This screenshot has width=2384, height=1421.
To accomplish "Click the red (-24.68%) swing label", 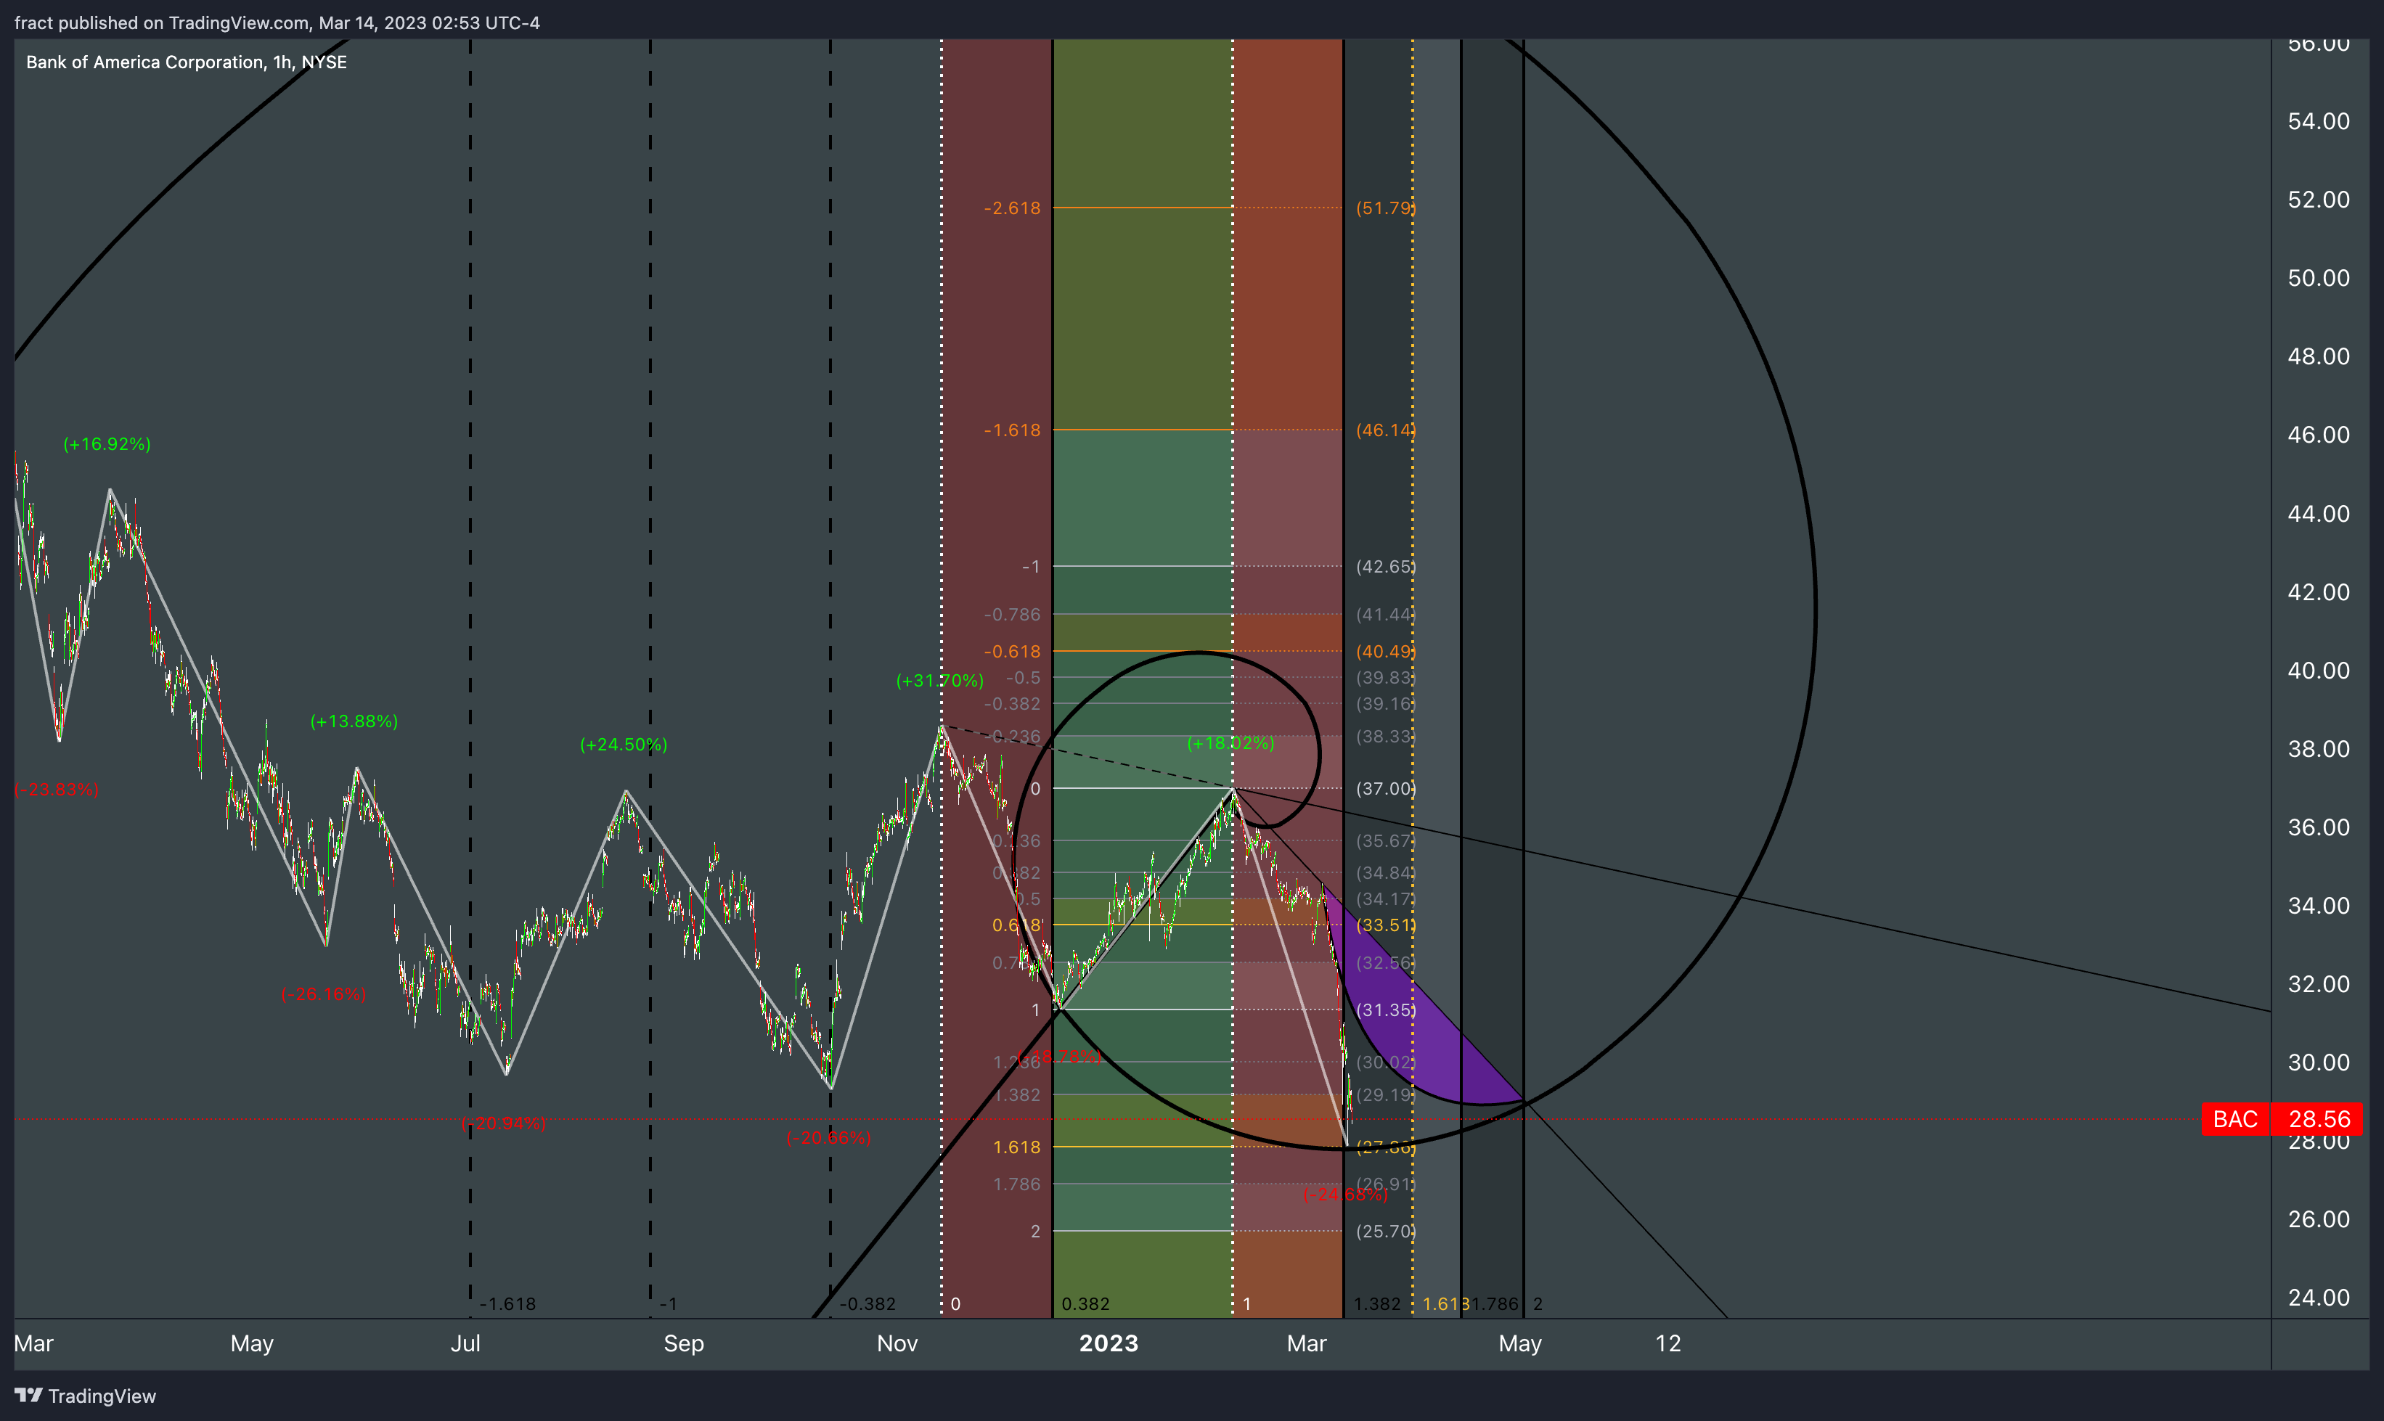I will [1344, 1194].
